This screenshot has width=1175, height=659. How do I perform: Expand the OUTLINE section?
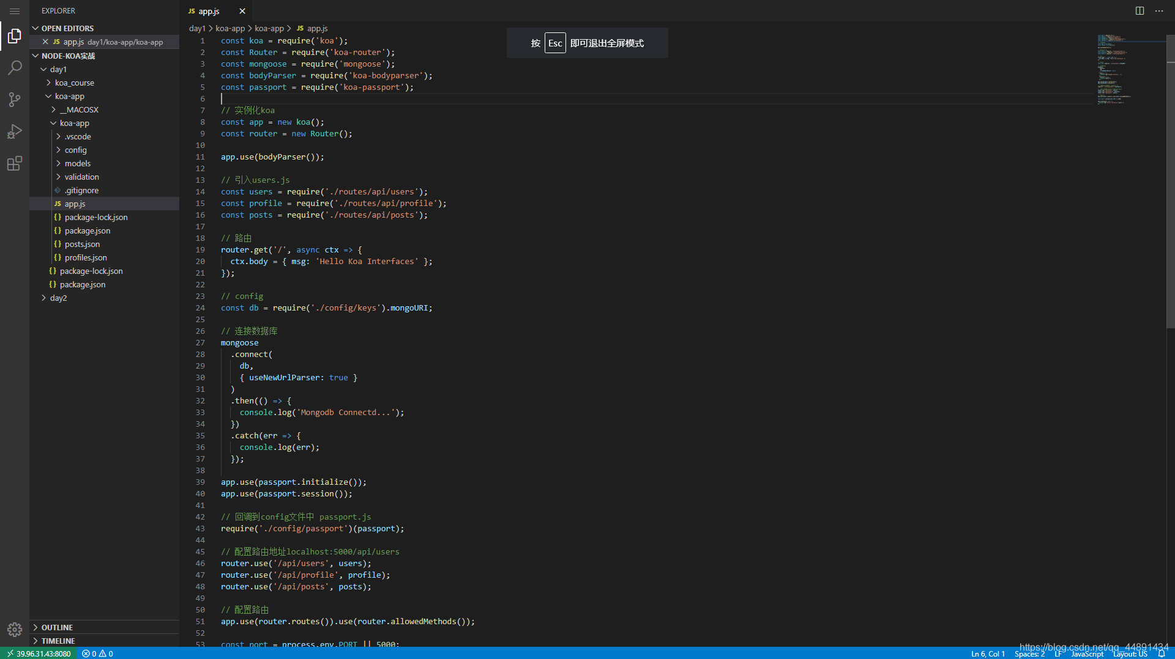[57, 627]
